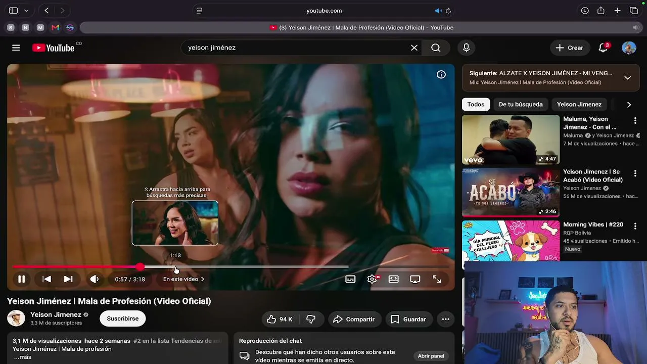Viewport: 647px width, 364px height.
Task: Open #2 Tendencias list link
Action: [x=177, y=341]
